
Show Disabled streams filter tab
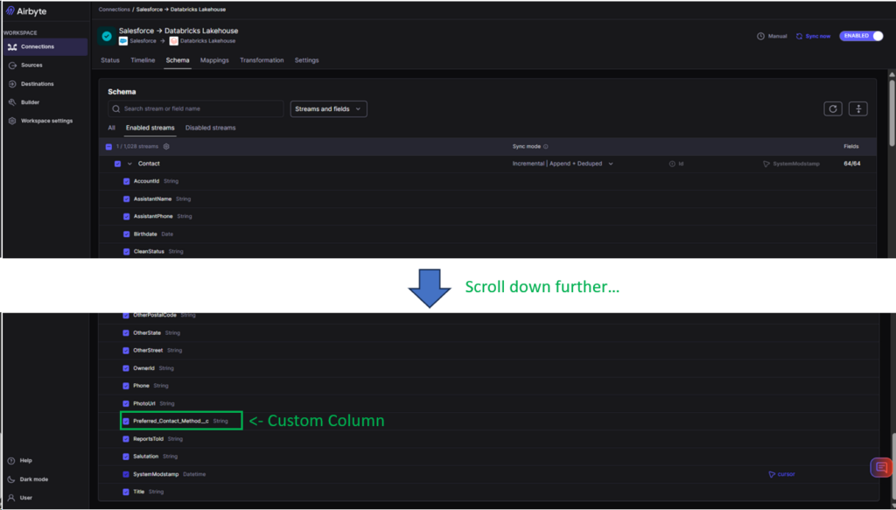(x=210, y=128)
